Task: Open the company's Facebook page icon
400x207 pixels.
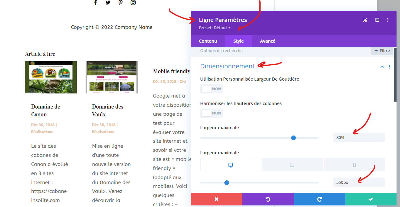Action: coord(95,3)
